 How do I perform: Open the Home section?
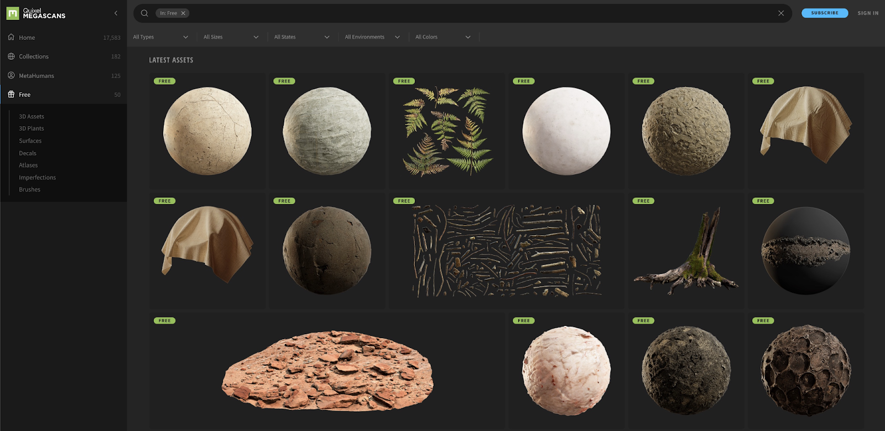click(x=64, y=38)
